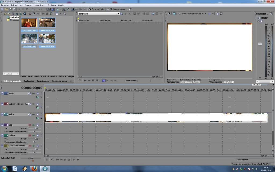Open Vista previa (automático) quality dropdown
Viewport: 275px width, 172px height.
coord(205,13)
